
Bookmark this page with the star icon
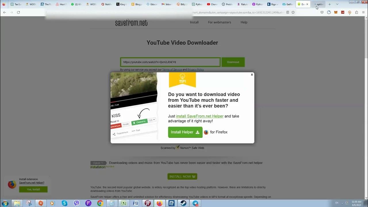293,12
